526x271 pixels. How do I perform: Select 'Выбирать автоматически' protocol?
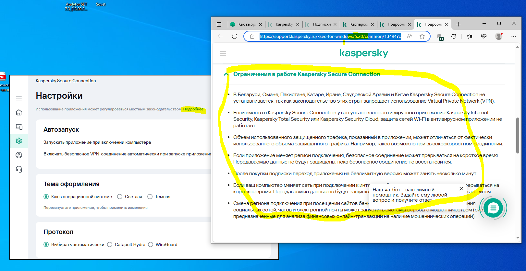coord(46,244)
